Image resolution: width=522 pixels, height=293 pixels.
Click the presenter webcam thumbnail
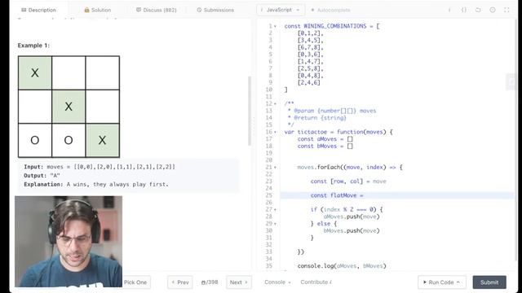tap(69, 242)
